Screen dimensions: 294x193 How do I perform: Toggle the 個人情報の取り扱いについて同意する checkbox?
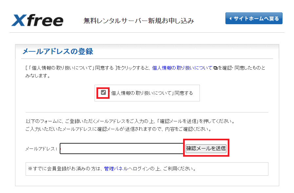tap(103, 92)
